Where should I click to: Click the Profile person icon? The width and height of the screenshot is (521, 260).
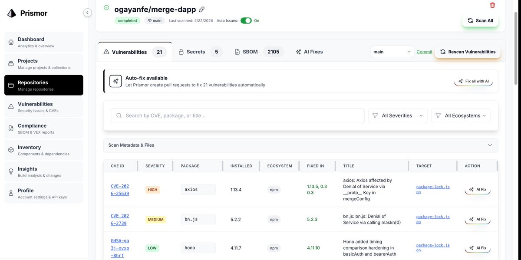pos(11,193)
